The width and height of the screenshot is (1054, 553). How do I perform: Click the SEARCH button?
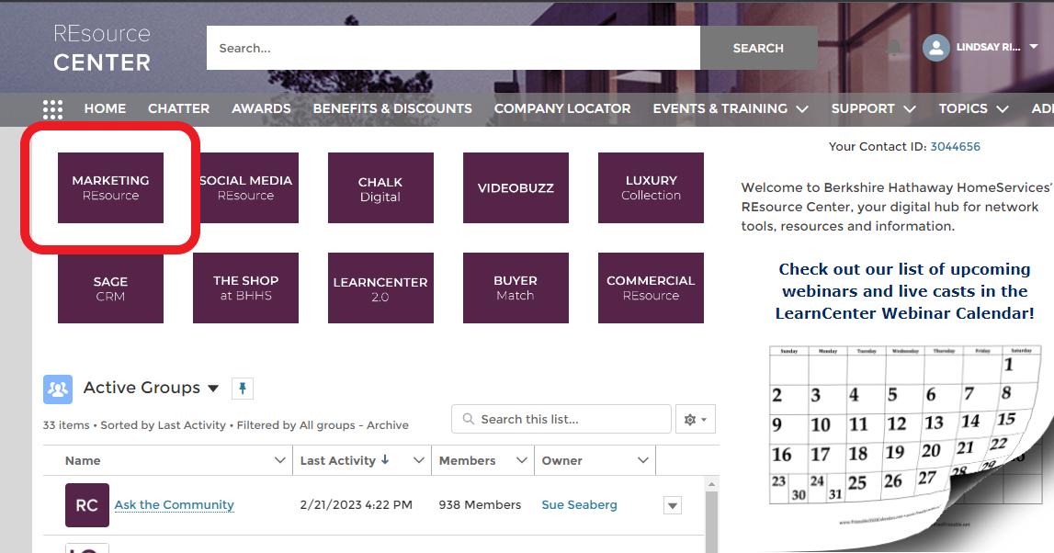[x=758, y=48]
